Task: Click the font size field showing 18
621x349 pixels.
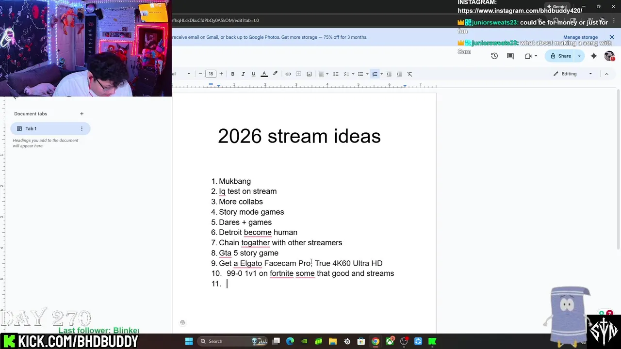Action: coord(211,74)
